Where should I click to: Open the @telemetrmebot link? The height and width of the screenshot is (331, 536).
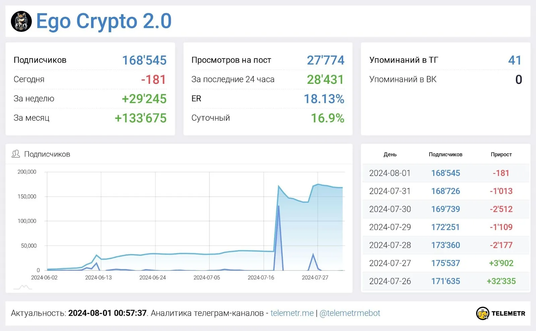click(350, 313)
